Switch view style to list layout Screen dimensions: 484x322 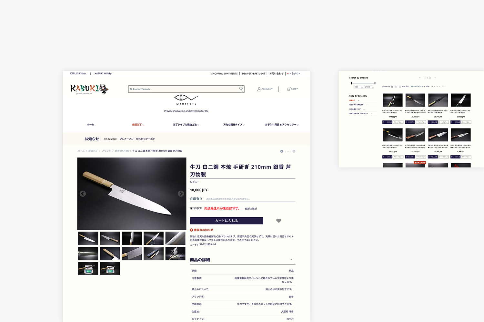coord(400,86)
